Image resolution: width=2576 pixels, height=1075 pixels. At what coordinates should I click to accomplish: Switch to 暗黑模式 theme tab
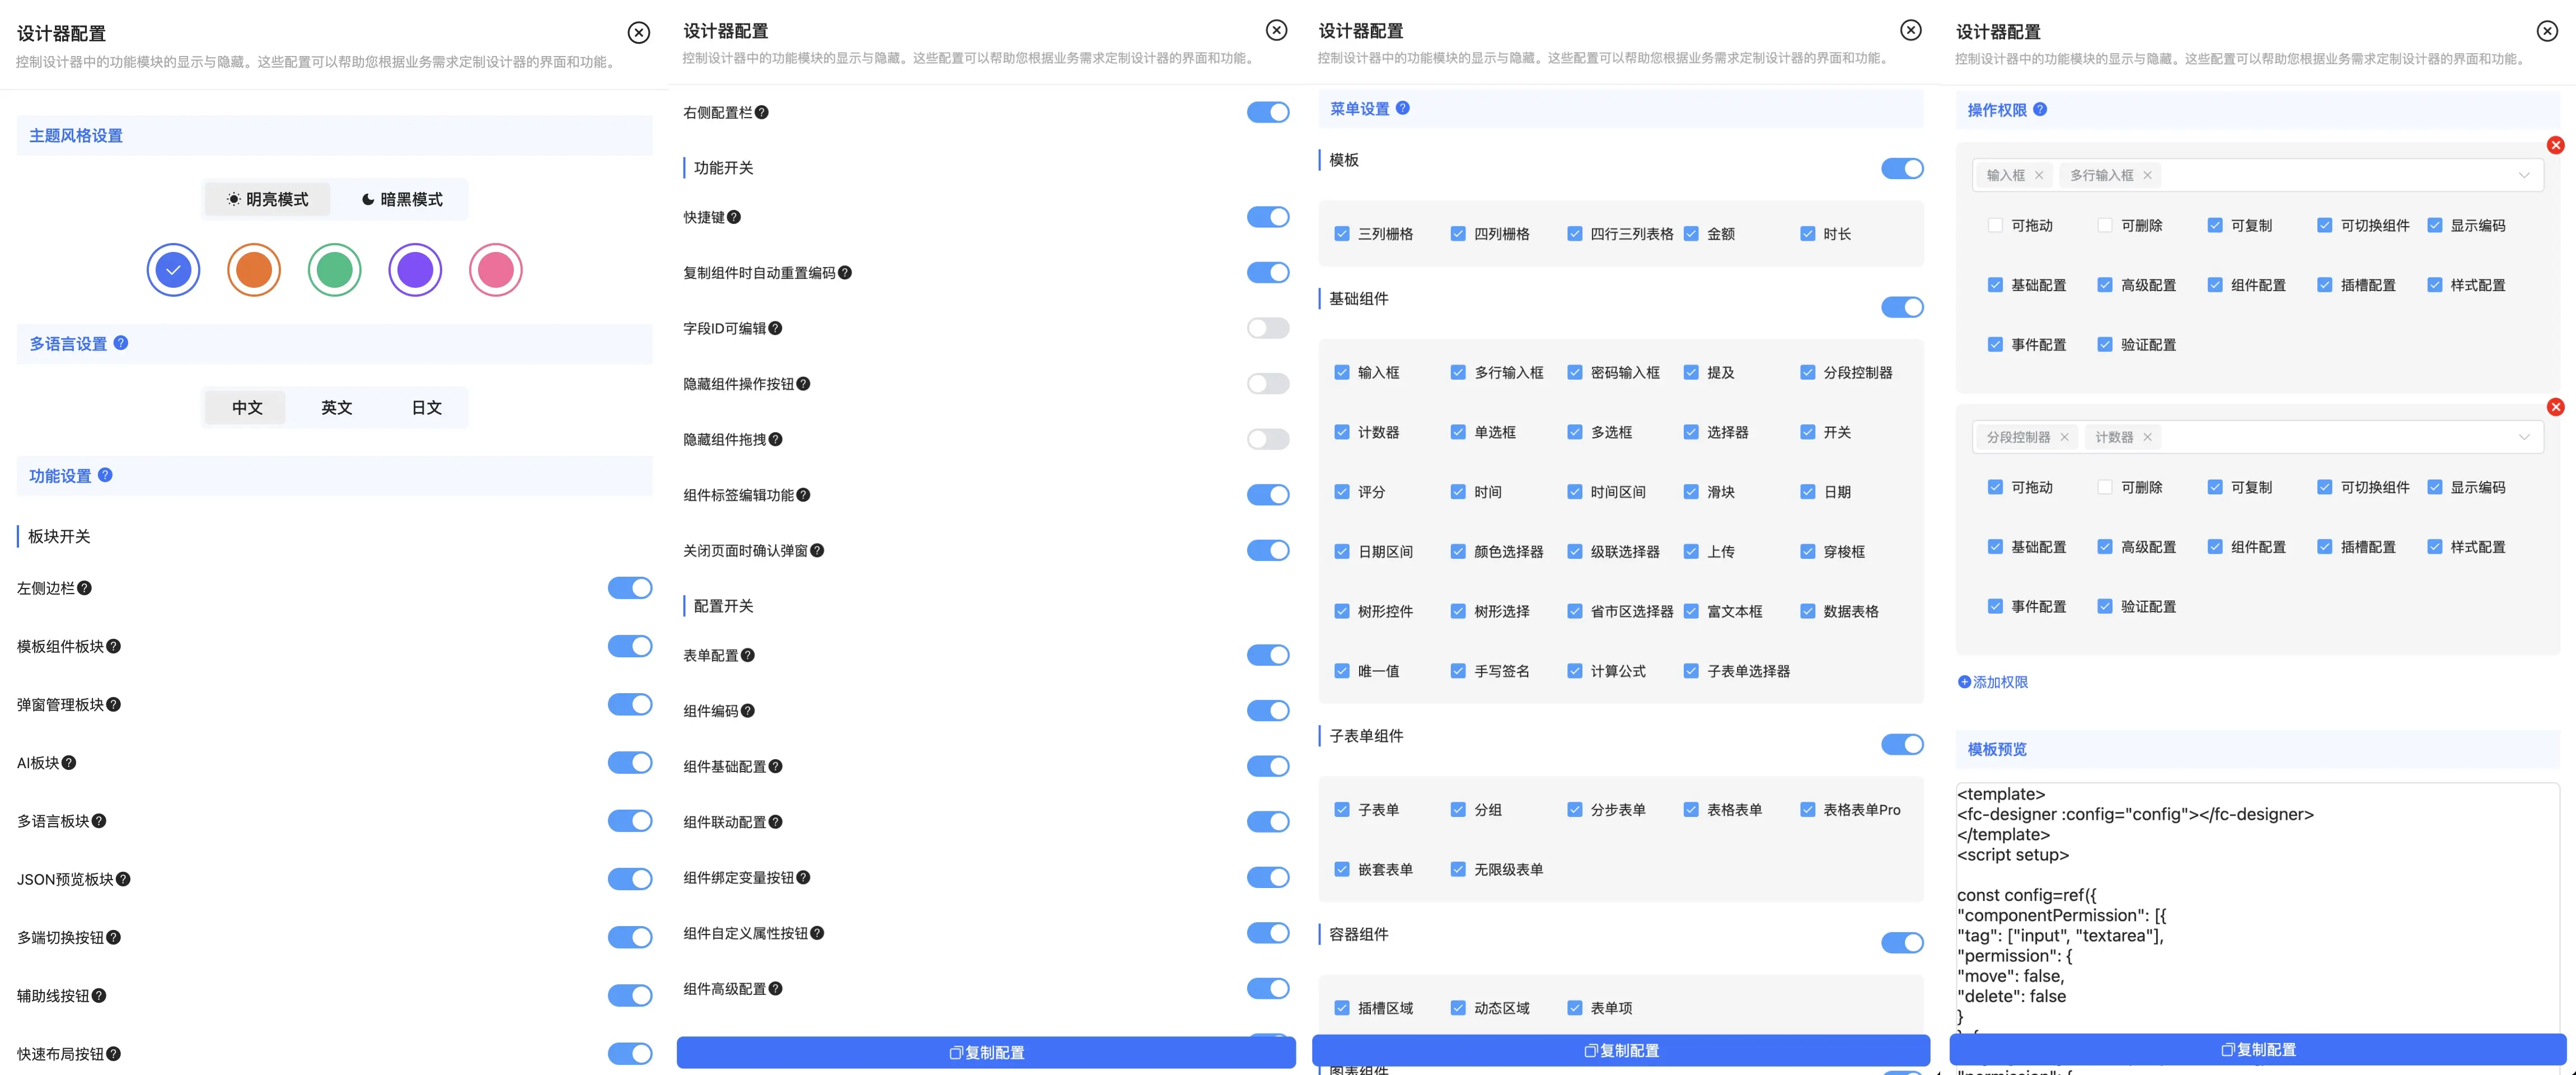[401, 199]
